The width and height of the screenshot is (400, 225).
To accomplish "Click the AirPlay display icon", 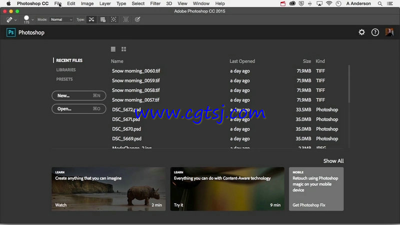I will tap(319, 3).
